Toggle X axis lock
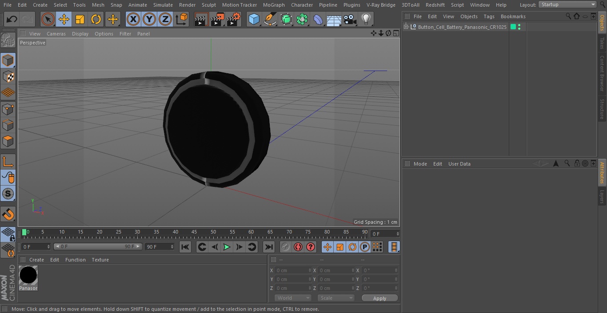 point(133,19)
